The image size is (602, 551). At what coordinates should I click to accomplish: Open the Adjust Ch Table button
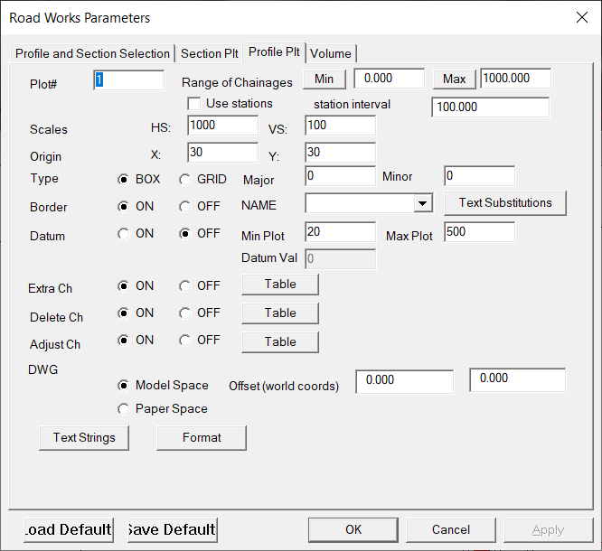280,342
